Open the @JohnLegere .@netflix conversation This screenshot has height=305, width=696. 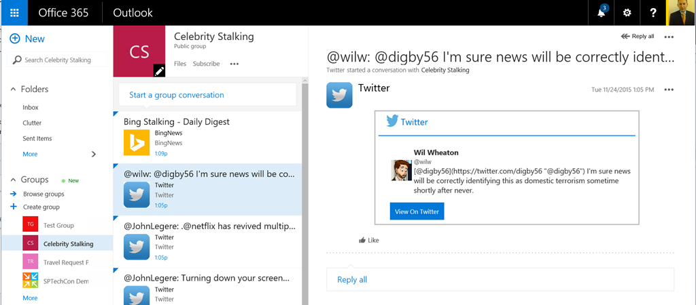(207, 241)
